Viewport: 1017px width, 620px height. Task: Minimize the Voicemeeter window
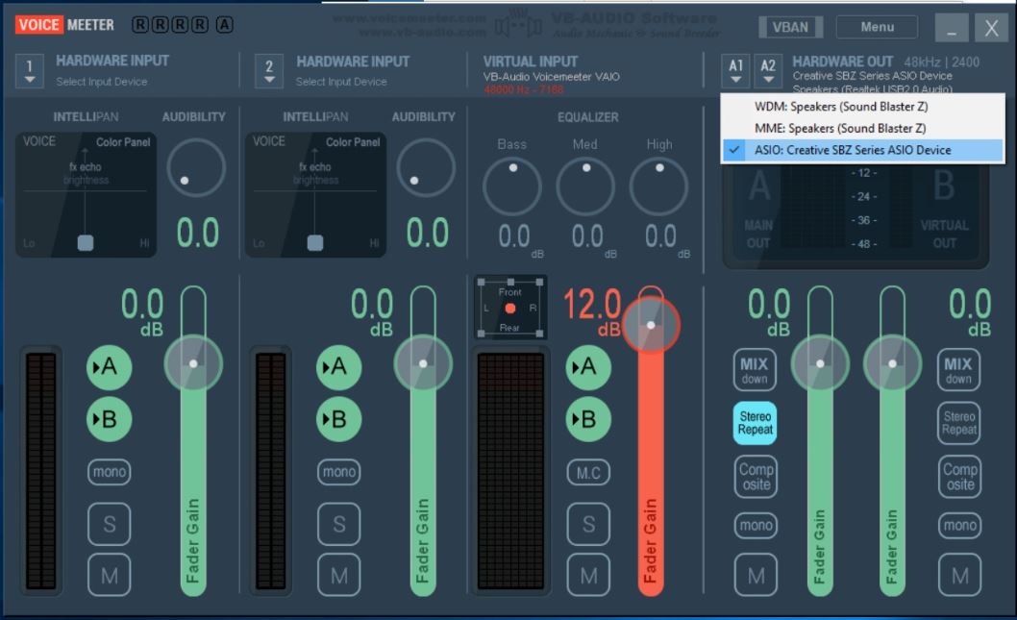(x=952, y=28)
